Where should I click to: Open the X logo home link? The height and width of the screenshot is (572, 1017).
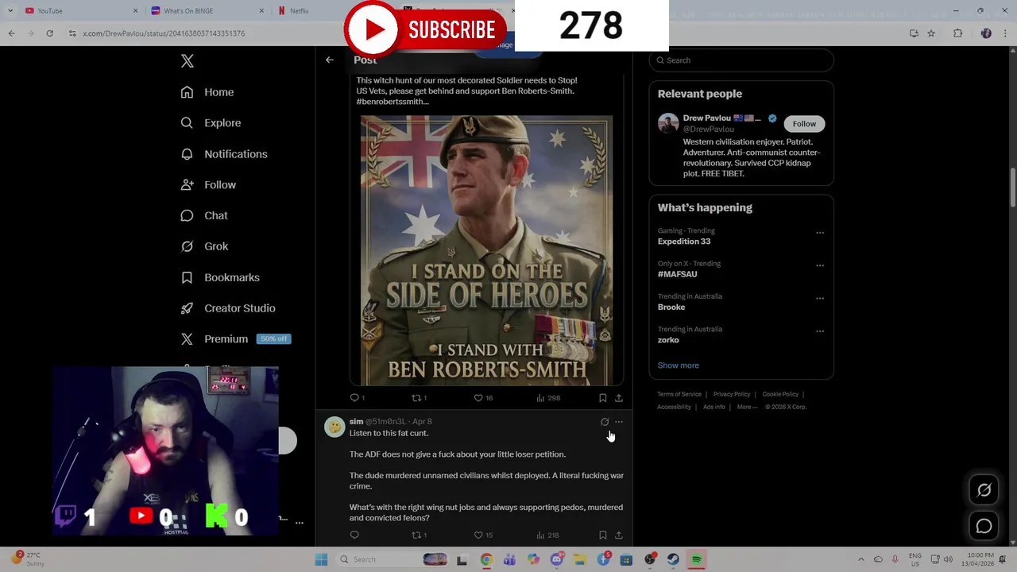tap(188, 61)
